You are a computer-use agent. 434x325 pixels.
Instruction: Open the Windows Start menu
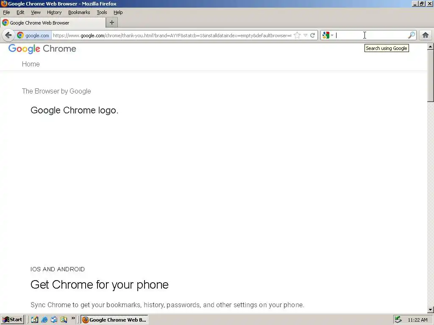(12, 320)
